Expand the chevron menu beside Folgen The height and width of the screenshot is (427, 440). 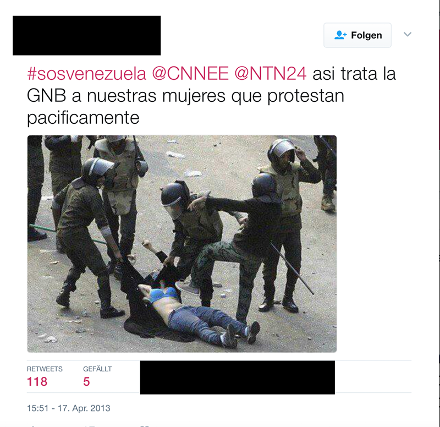408,34
